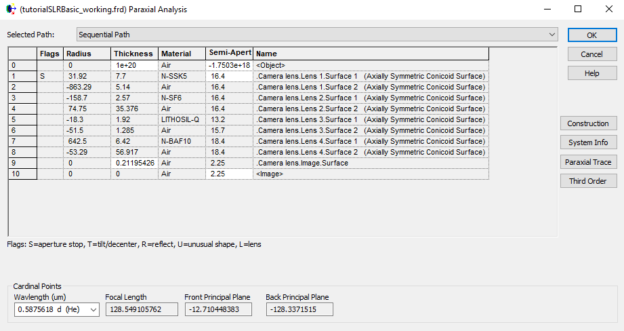Select the radius cell with value 31.92
This screenshot has width=624, height=331.
(x=87, y=77)
